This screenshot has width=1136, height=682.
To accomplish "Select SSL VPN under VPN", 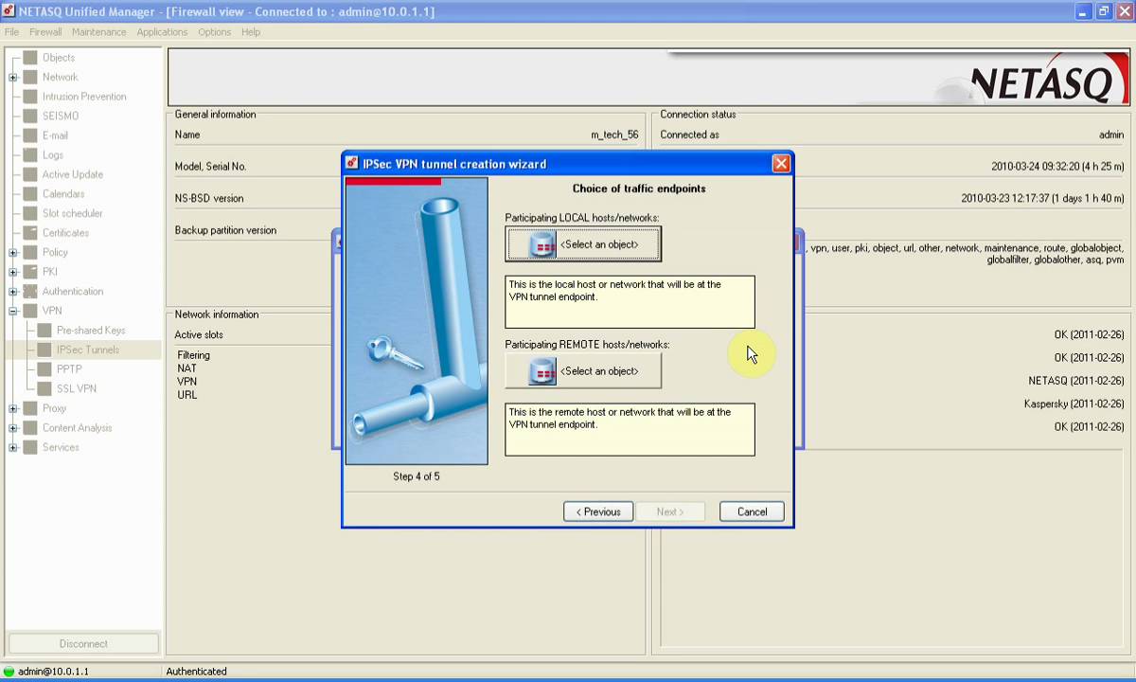I will (x=77, y=389).
